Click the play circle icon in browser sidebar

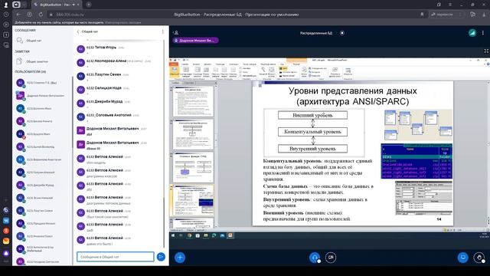point(6,25)
